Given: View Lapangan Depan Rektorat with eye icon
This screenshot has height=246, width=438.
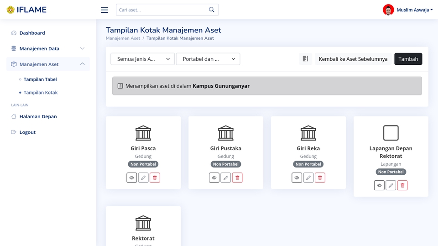Looking at the screenshot, I should coord(379,185).
